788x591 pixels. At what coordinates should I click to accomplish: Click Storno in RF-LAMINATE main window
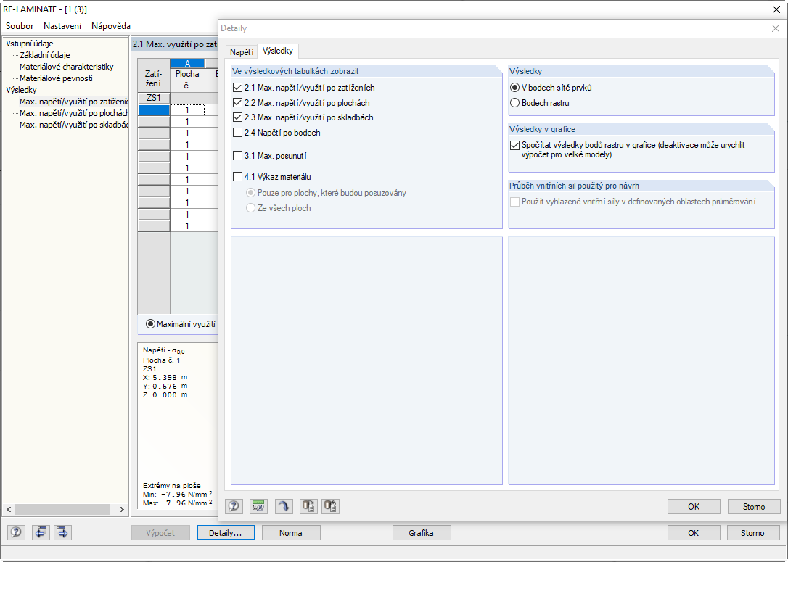[753, 533]
